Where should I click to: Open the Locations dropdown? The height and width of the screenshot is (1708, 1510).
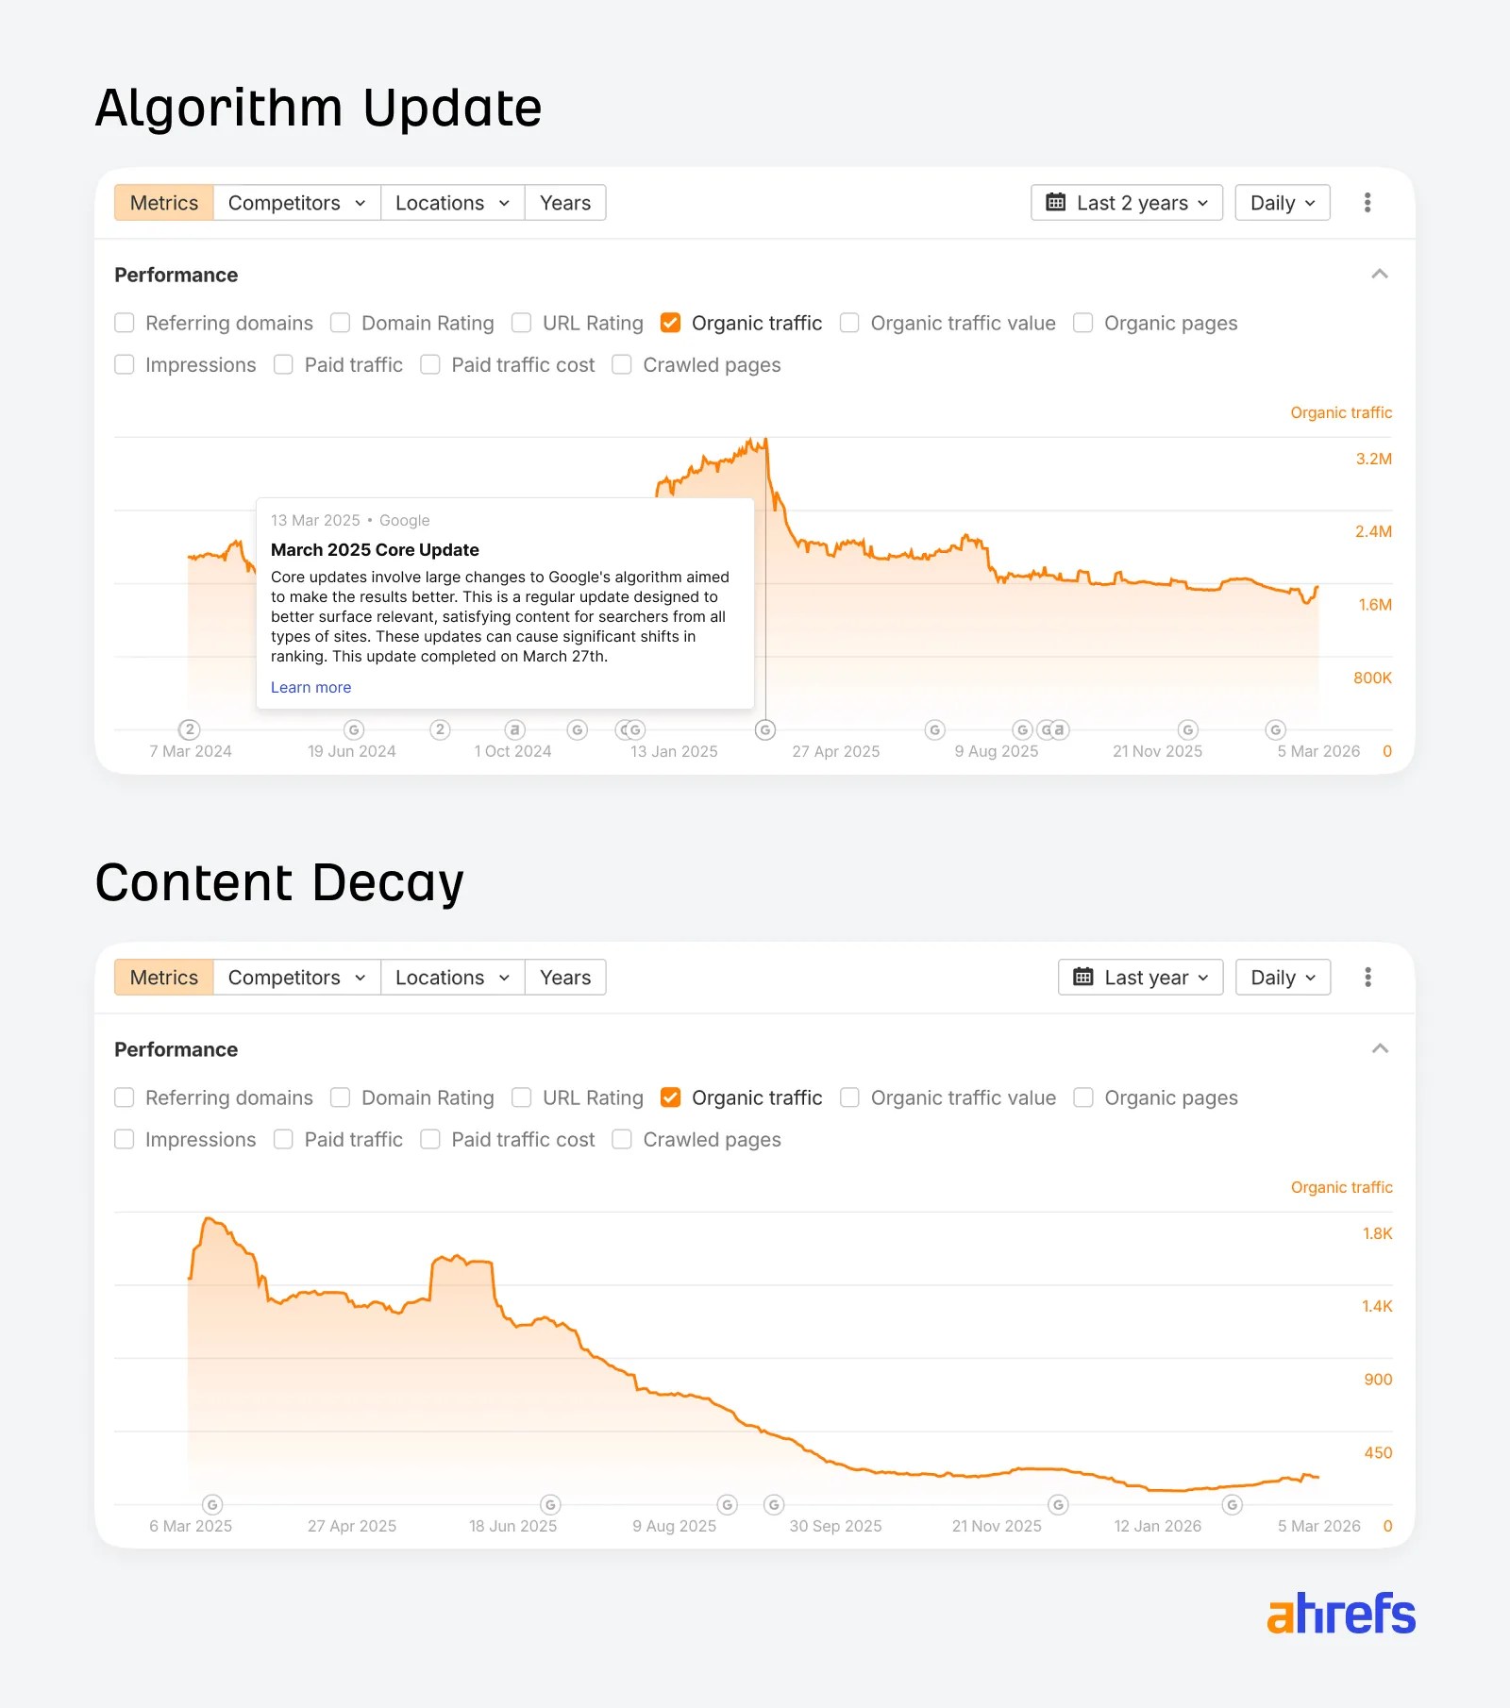451,202
